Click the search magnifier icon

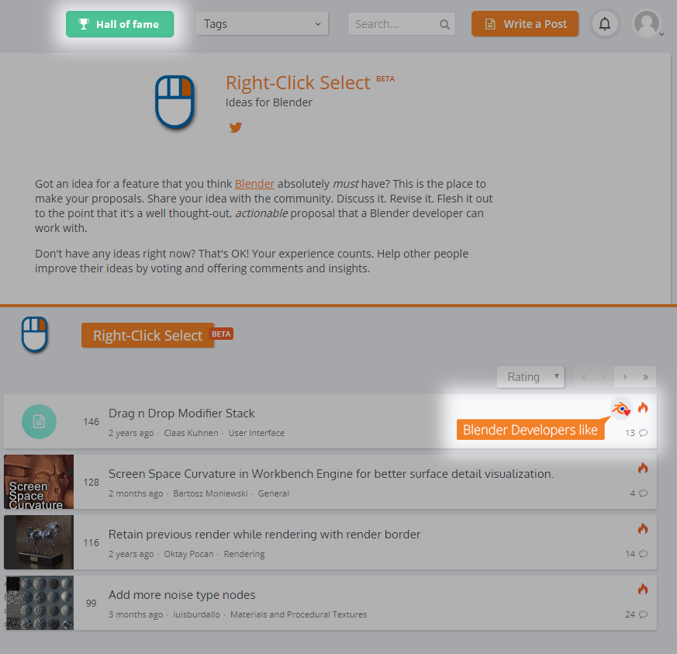444,24
